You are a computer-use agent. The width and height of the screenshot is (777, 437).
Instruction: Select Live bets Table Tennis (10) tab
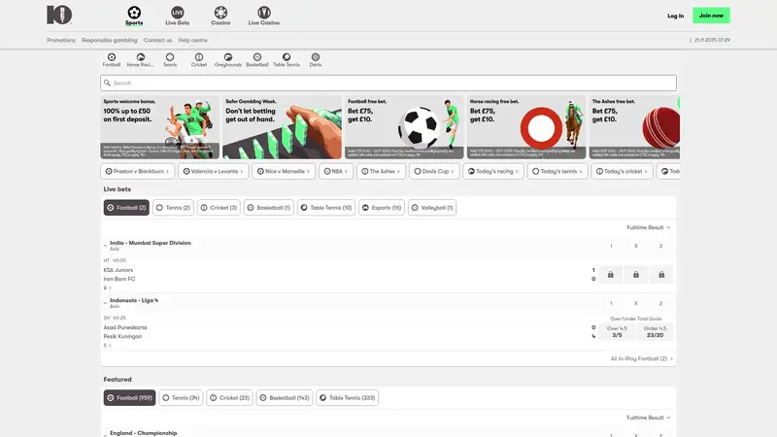pos(326,208)
